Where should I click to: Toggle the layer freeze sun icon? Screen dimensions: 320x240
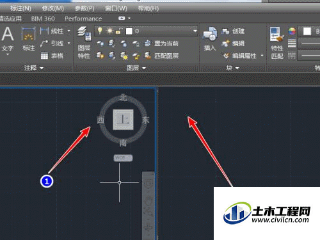(109, 31)
